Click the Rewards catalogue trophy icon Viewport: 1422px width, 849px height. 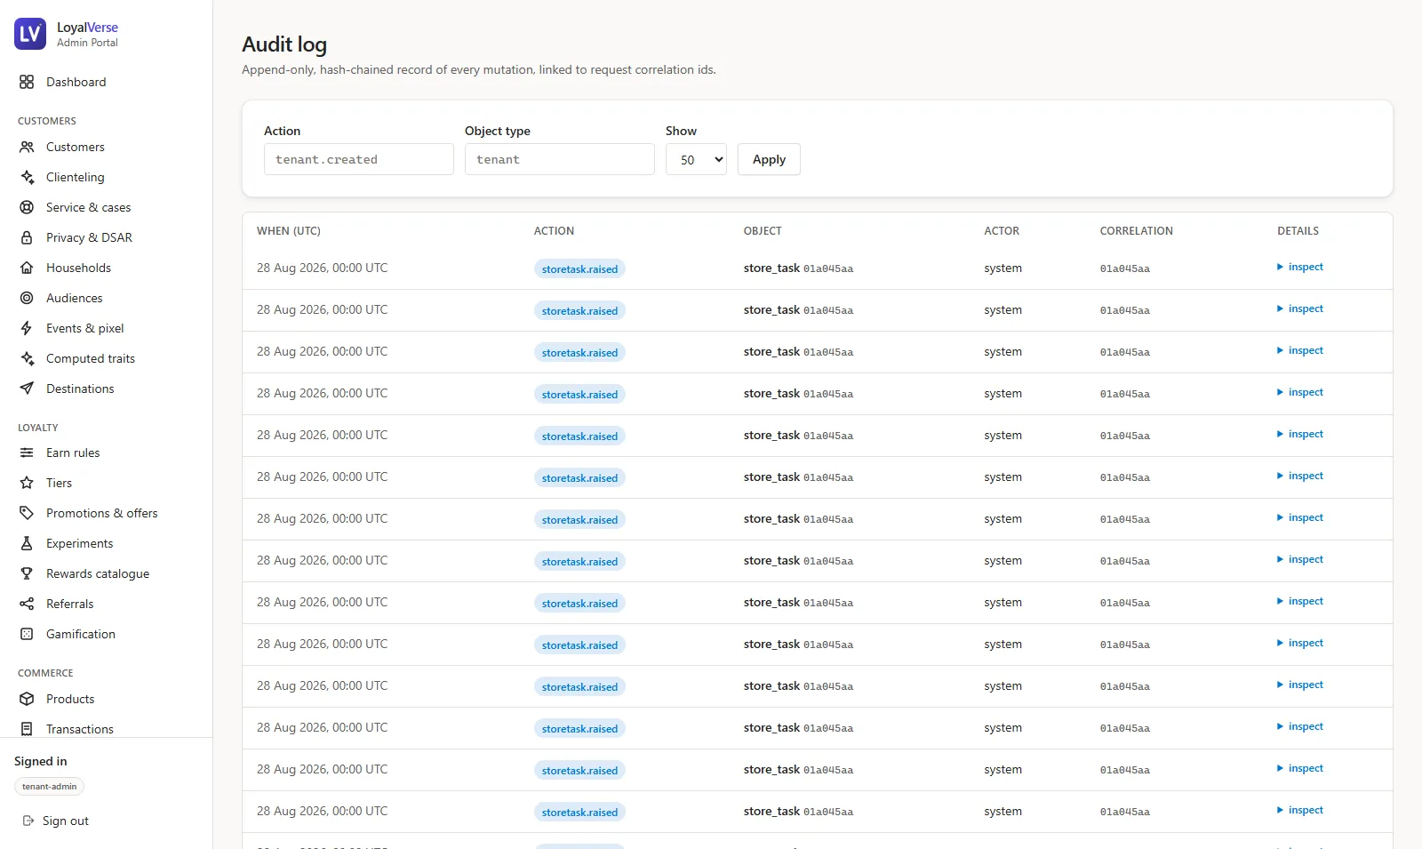tap(27, 573)
